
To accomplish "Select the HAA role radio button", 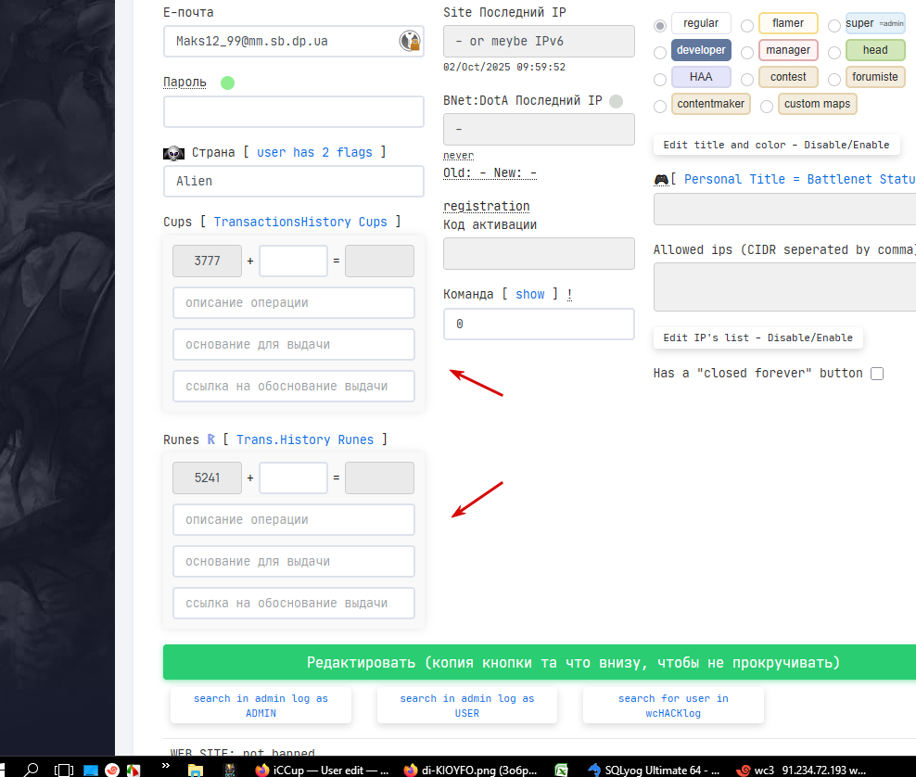I will (660, 80).
